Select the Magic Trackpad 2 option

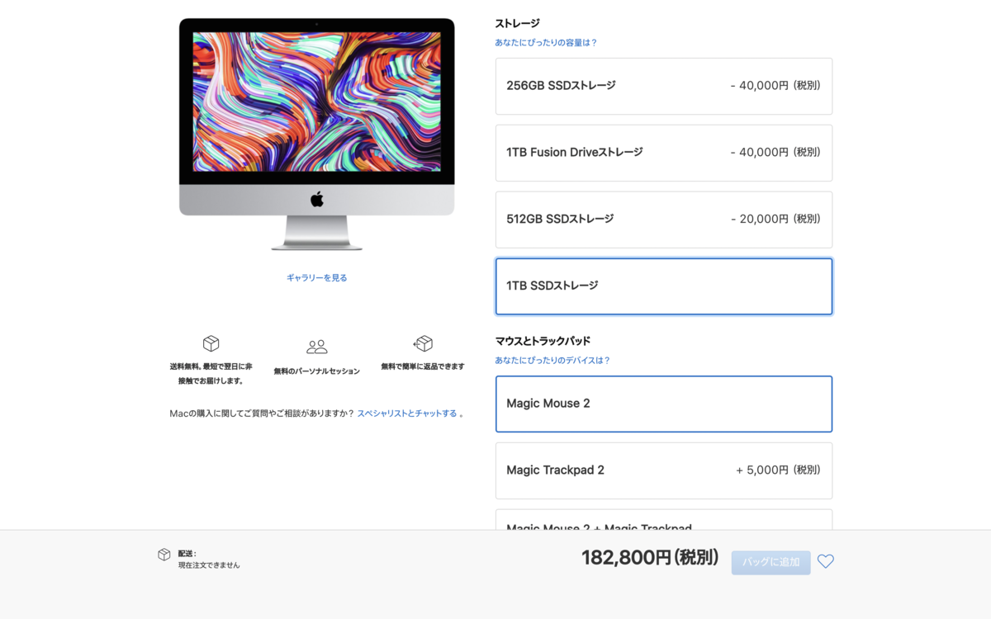tap(664, 470)
